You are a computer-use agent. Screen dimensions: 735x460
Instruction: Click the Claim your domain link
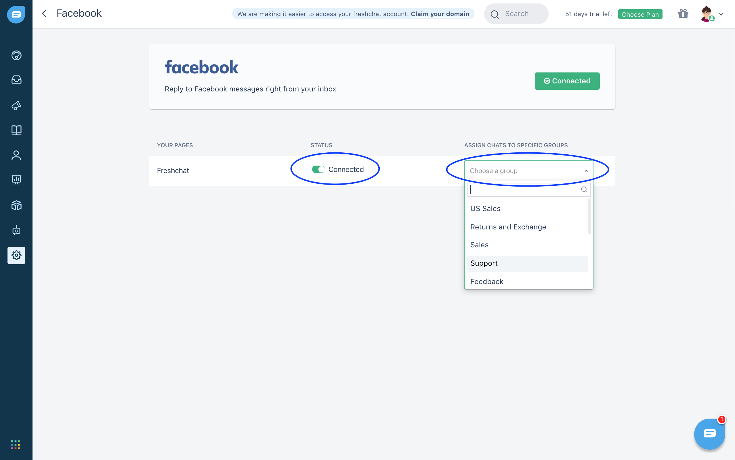440,14
